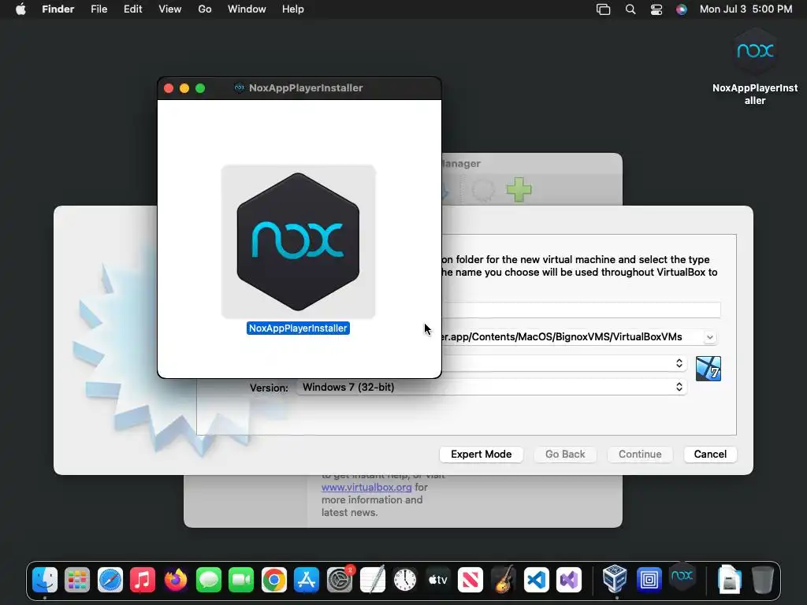Viewport: 807px width, 605px height.
Task: Open the www.virtualbox.org link
Action: 366,487
